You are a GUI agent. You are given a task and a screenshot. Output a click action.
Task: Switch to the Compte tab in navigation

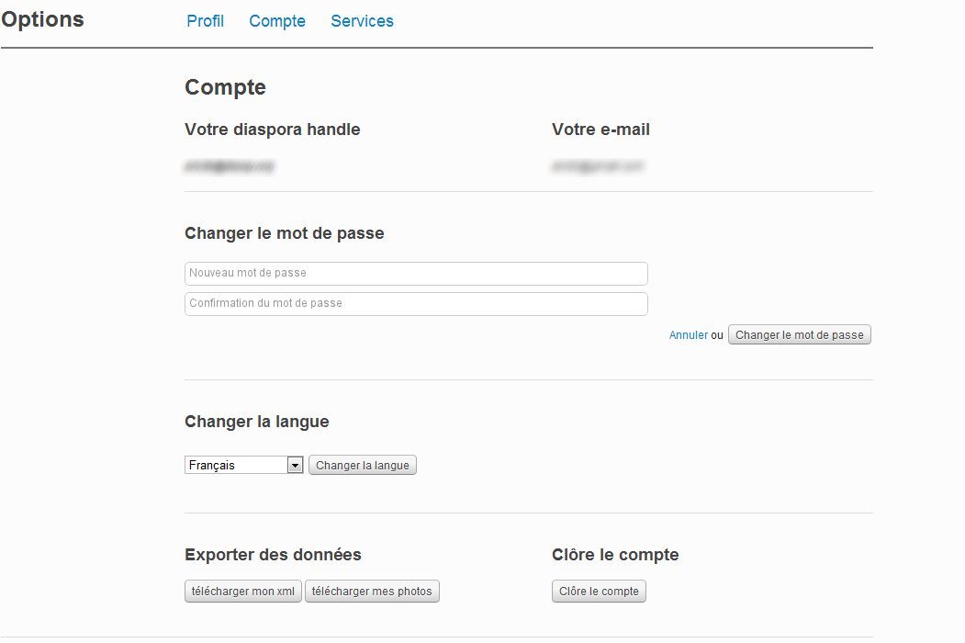276,21
